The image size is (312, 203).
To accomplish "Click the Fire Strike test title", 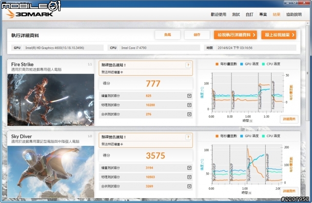I will [22, 64].
